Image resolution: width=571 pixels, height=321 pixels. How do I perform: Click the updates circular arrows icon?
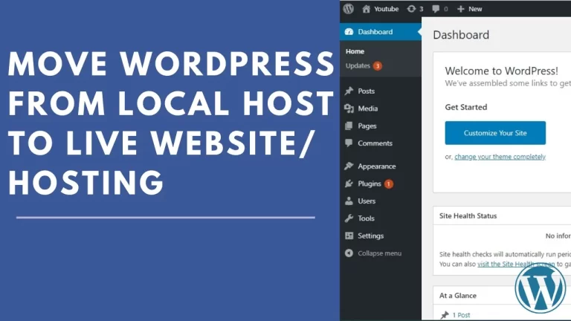coord(411,9)
